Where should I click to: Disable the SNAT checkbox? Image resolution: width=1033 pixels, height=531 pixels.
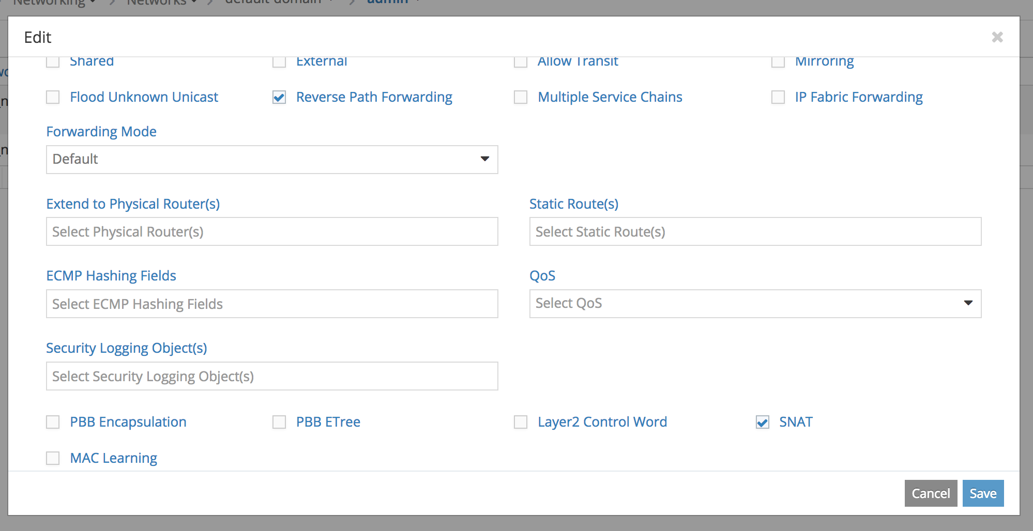[762, 422]
